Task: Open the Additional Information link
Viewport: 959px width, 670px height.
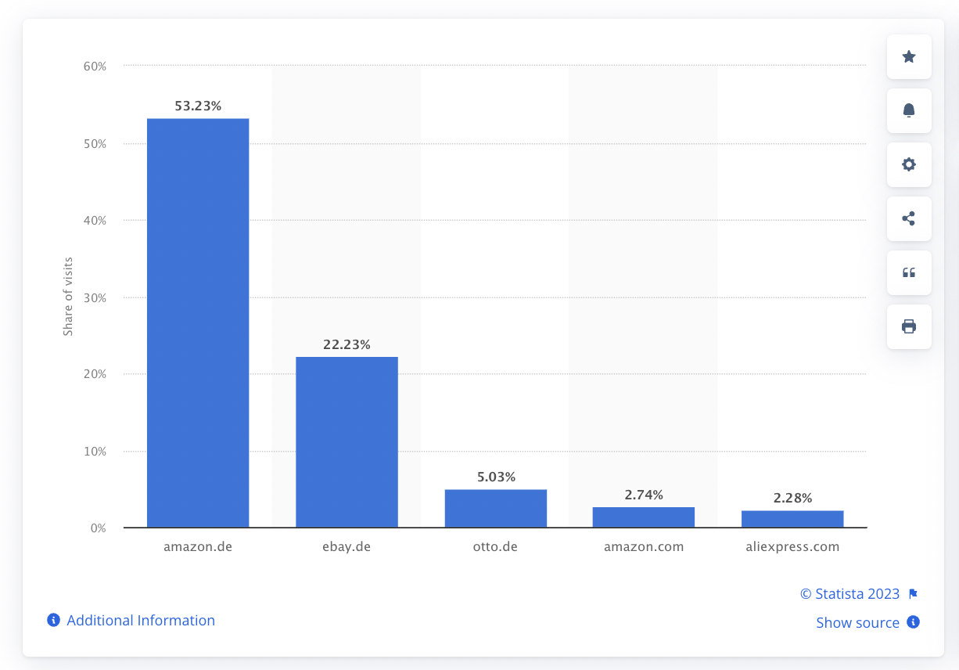Action: point(141,620)
